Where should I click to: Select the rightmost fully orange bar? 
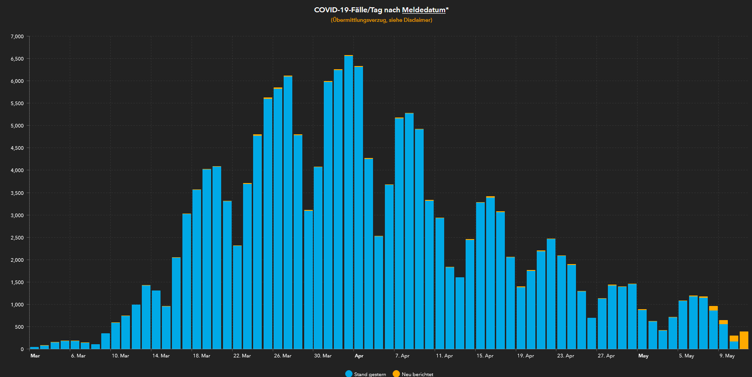point(744,340)
